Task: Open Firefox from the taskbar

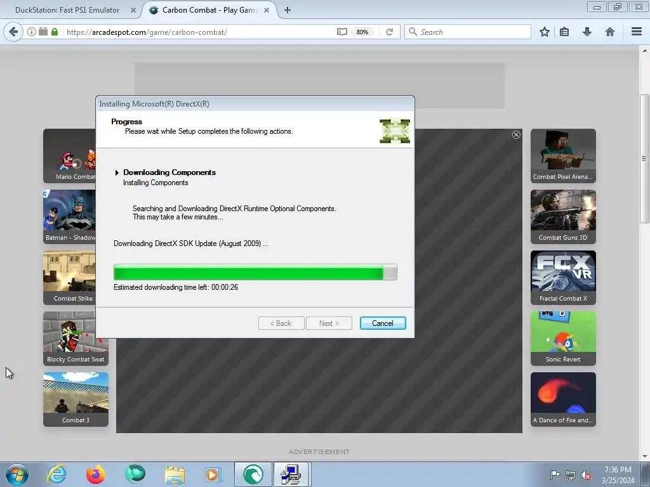Action: pyautogui.click(x=96, y=474)
